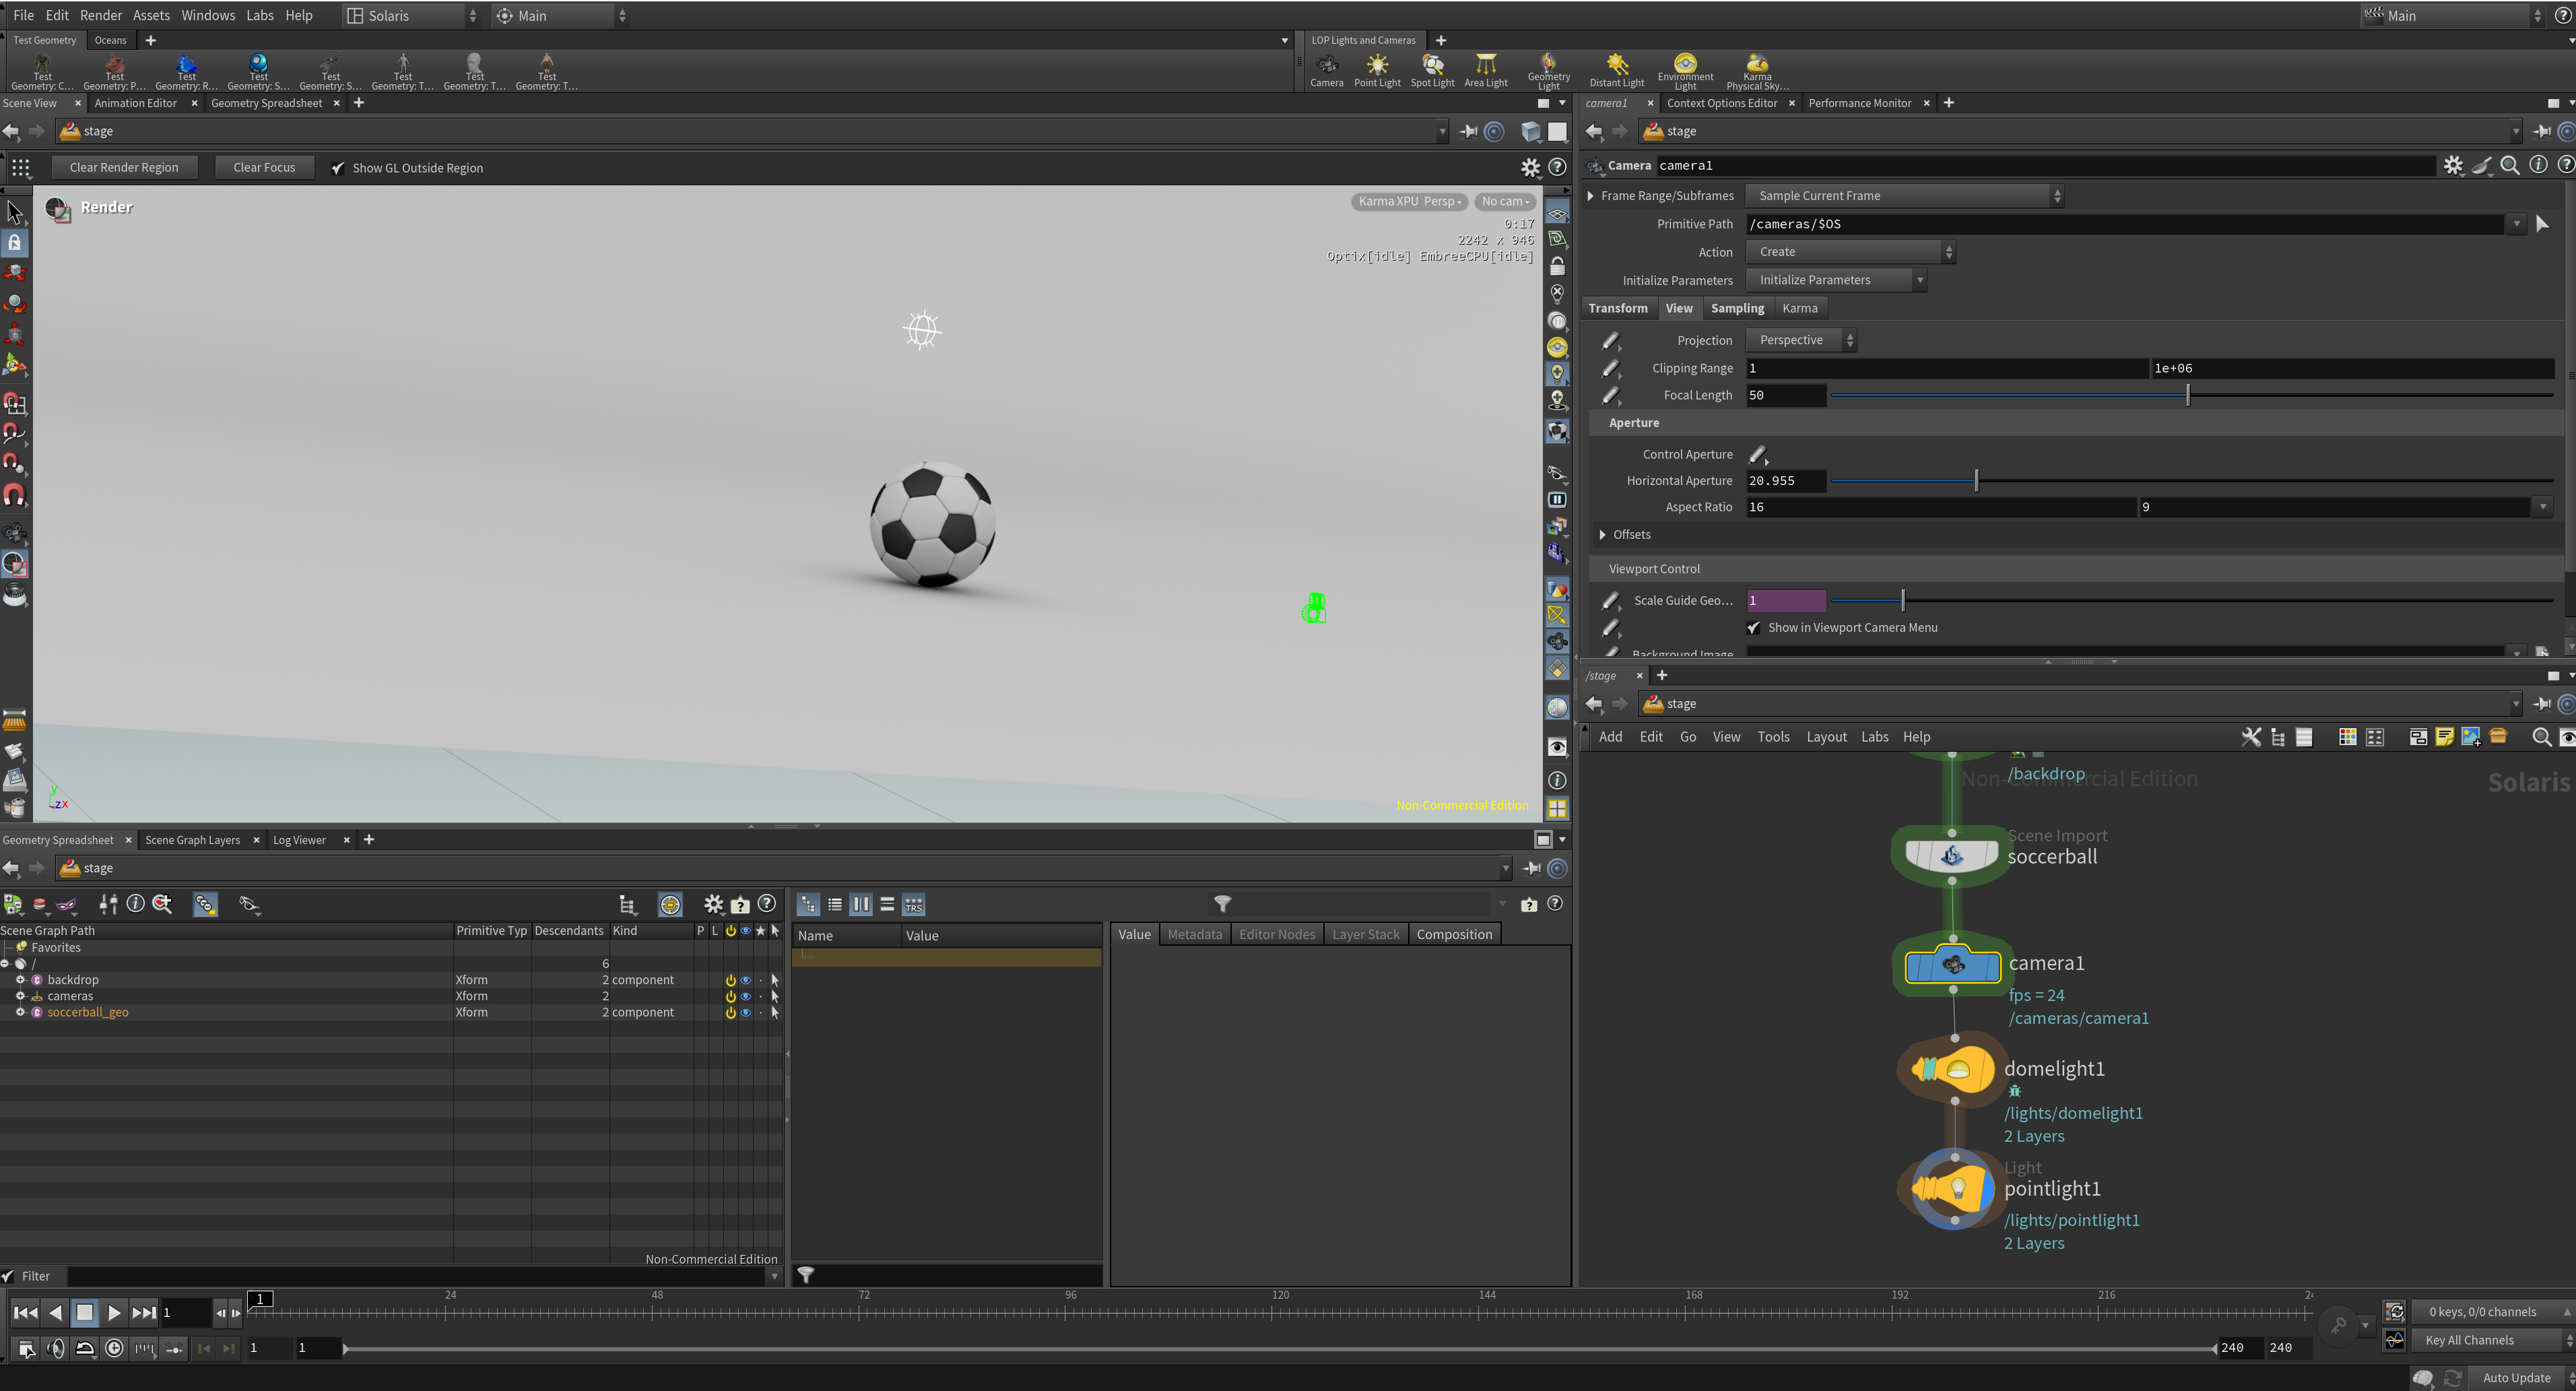Open viewport display options gear
2576x1391 pixels.
point(1530,168)
